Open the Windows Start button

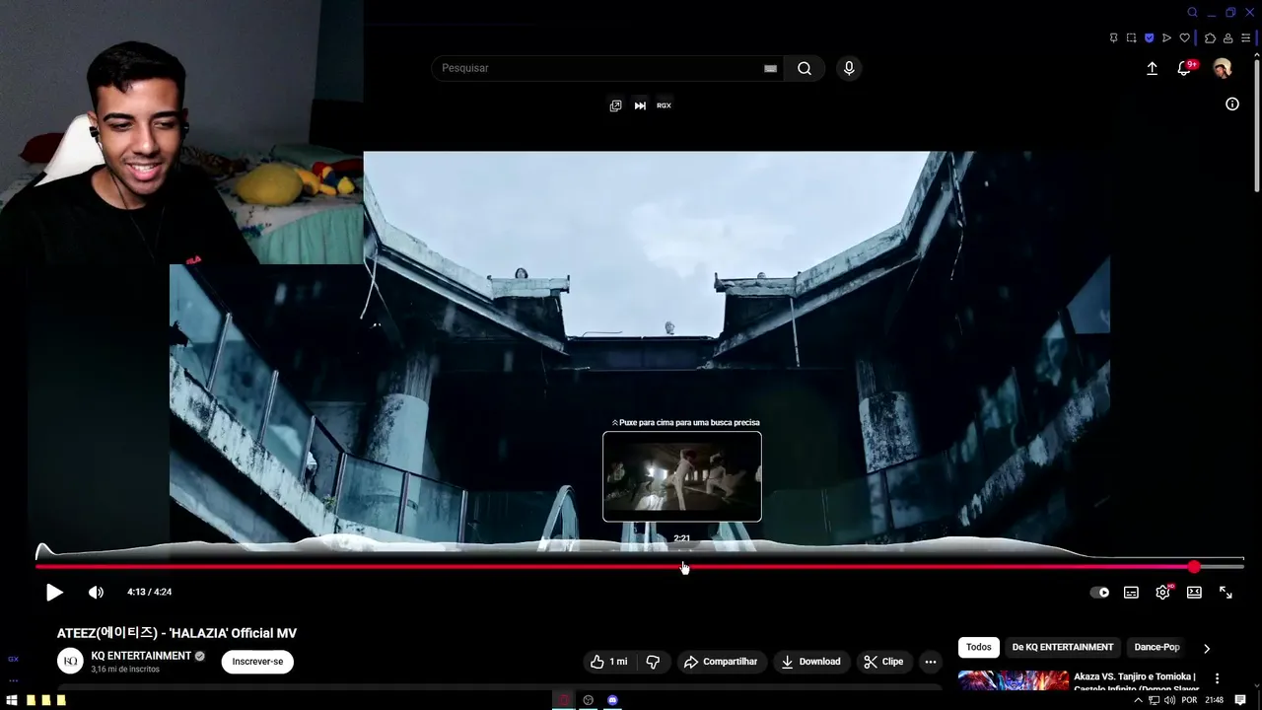point(12,700)
